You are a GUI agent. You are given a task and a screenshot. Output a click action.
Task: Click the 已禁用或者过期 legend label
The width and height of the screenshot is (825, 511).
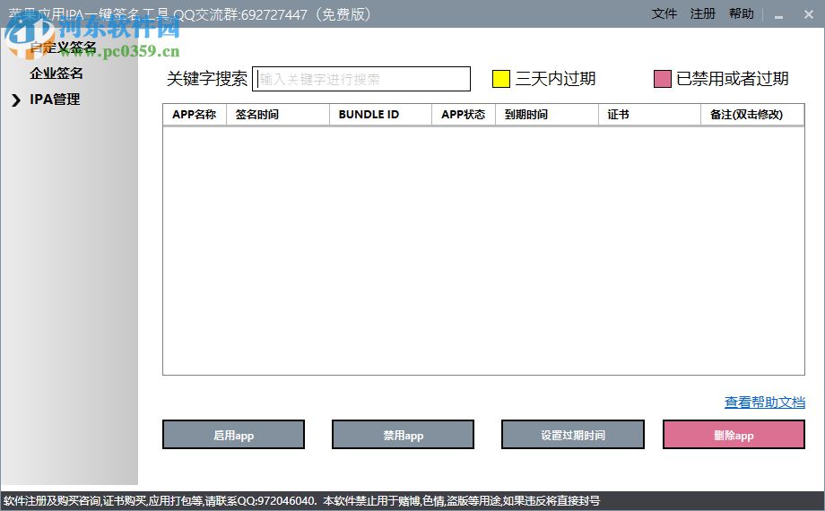click(733, 79)
